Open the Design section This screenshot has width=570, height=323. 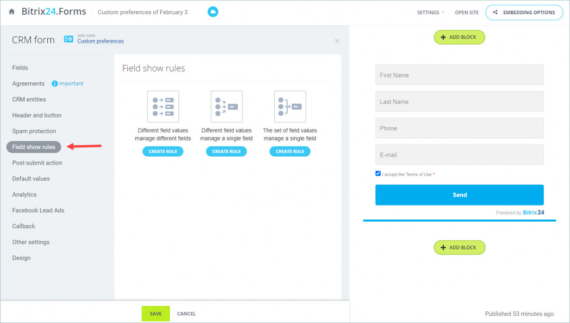pyautogui.click(x=21, y=258)
